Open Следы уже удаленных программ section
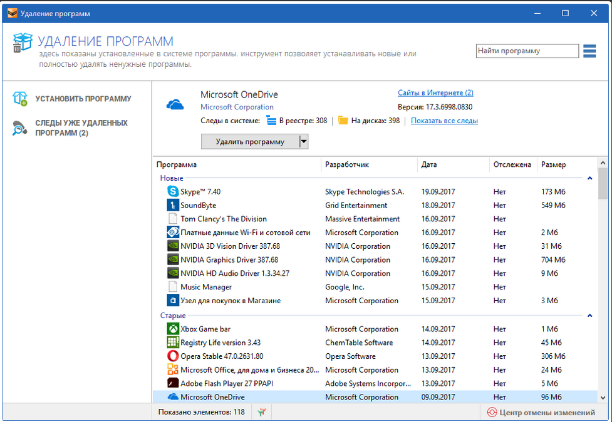 [81, 128]
